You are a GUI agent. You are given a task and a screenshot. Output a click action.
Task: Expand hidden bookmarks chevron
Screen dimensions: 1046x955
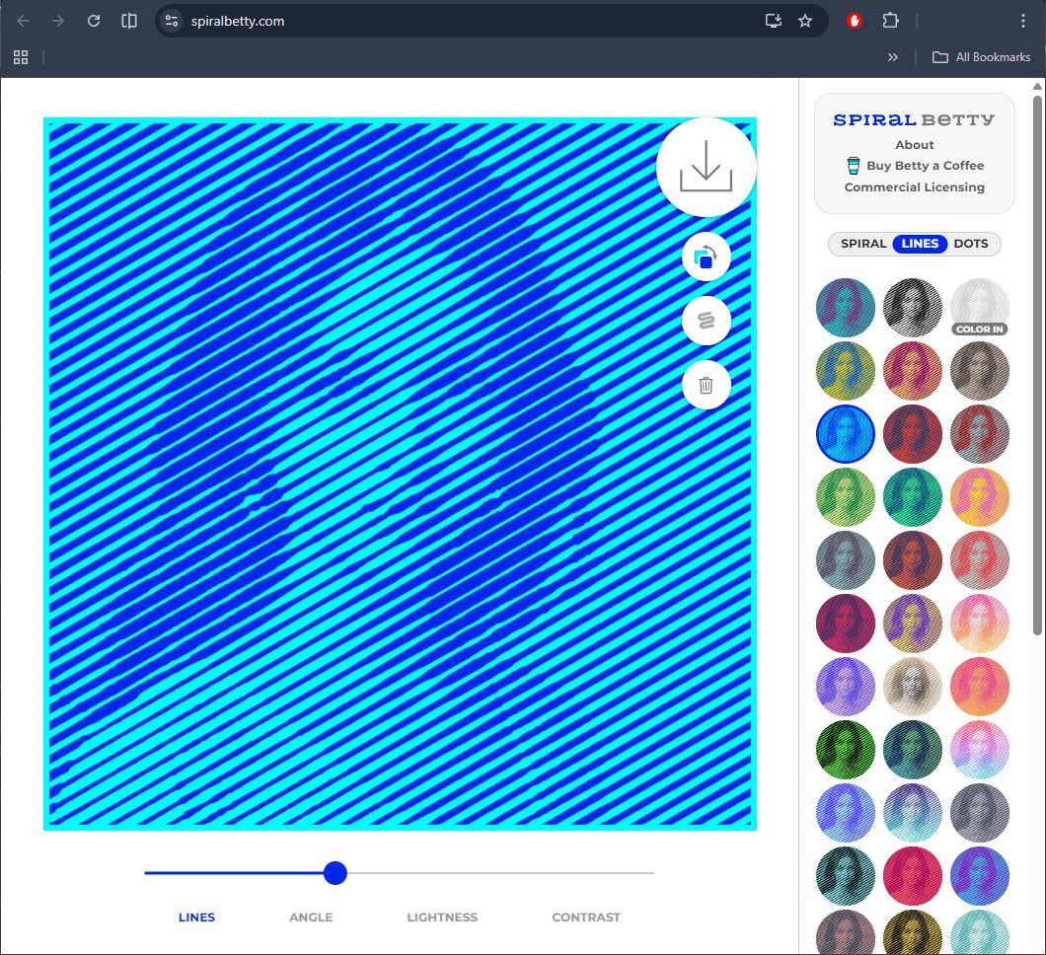click(x=893, y=57)
